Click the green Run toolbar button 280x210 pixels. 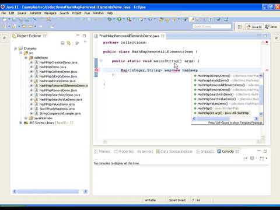click(x=119, y=19)
